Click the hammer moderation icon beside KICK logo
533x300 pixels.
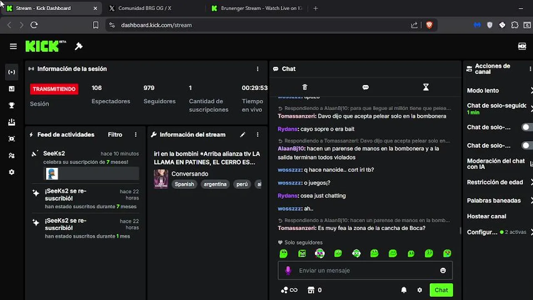coord(79,46)
